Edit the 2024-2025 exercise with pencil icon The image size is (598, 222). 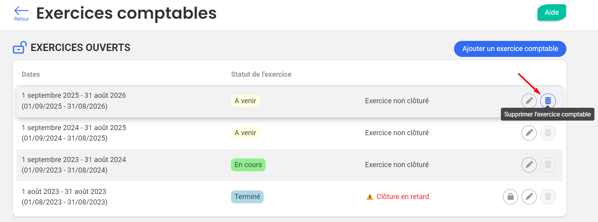coord(529,133)
